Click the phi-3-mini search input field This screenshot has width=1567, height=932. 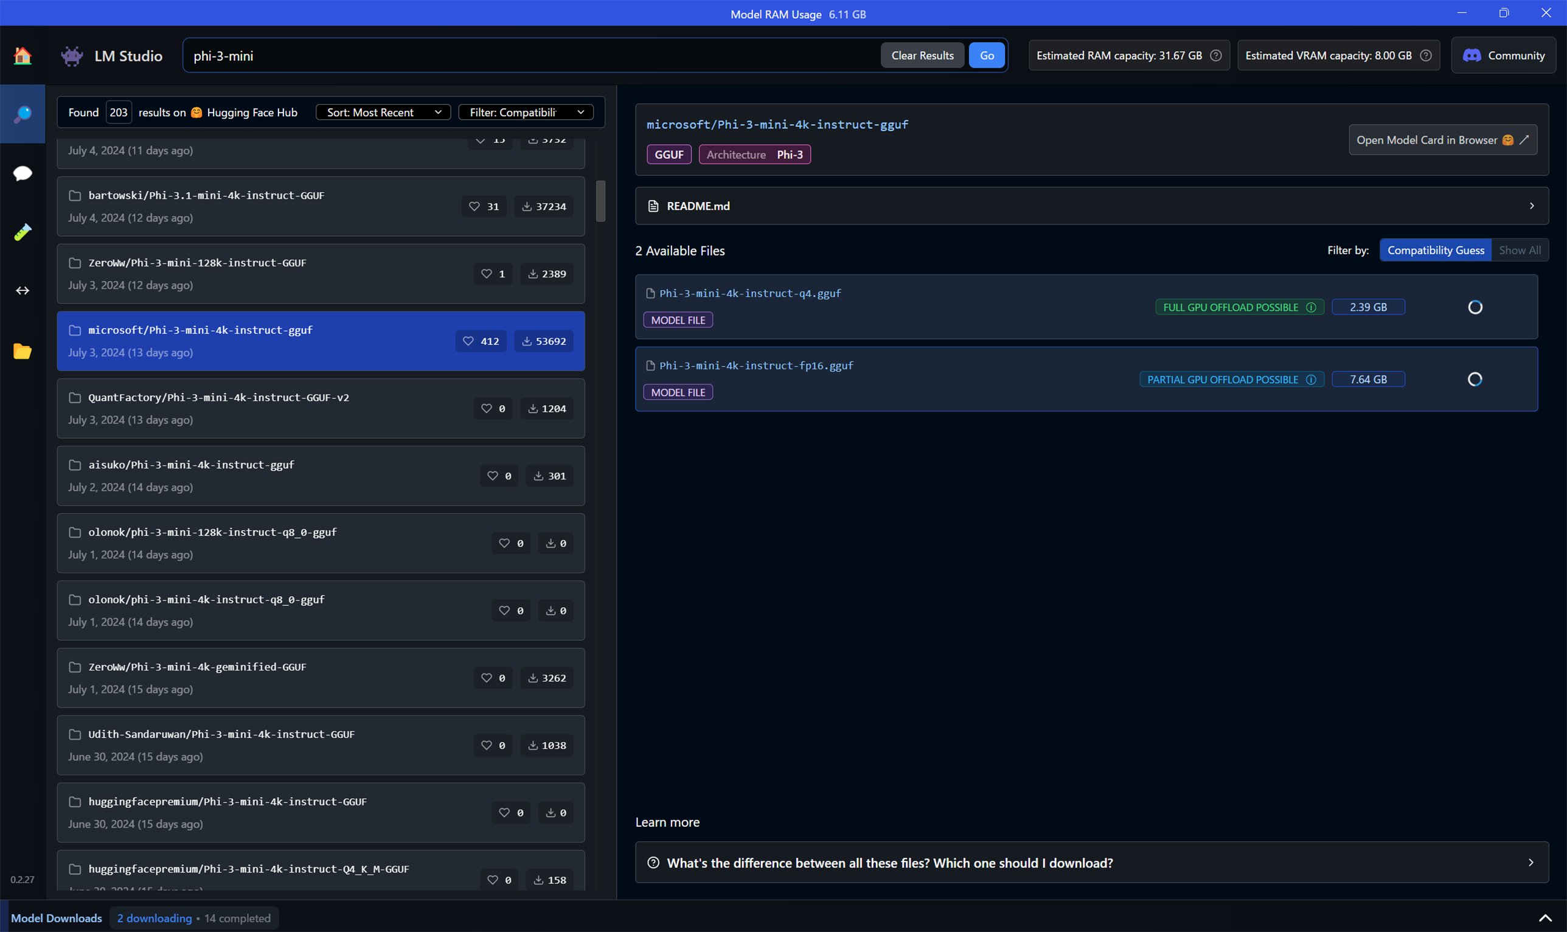click(x=530, y=55)
